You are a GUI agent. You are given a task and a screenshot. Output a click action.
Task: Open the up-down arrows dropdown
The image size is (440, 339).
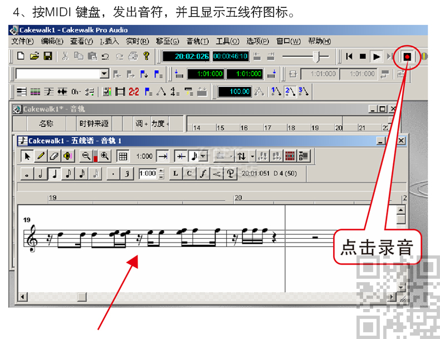coord(252,156)
